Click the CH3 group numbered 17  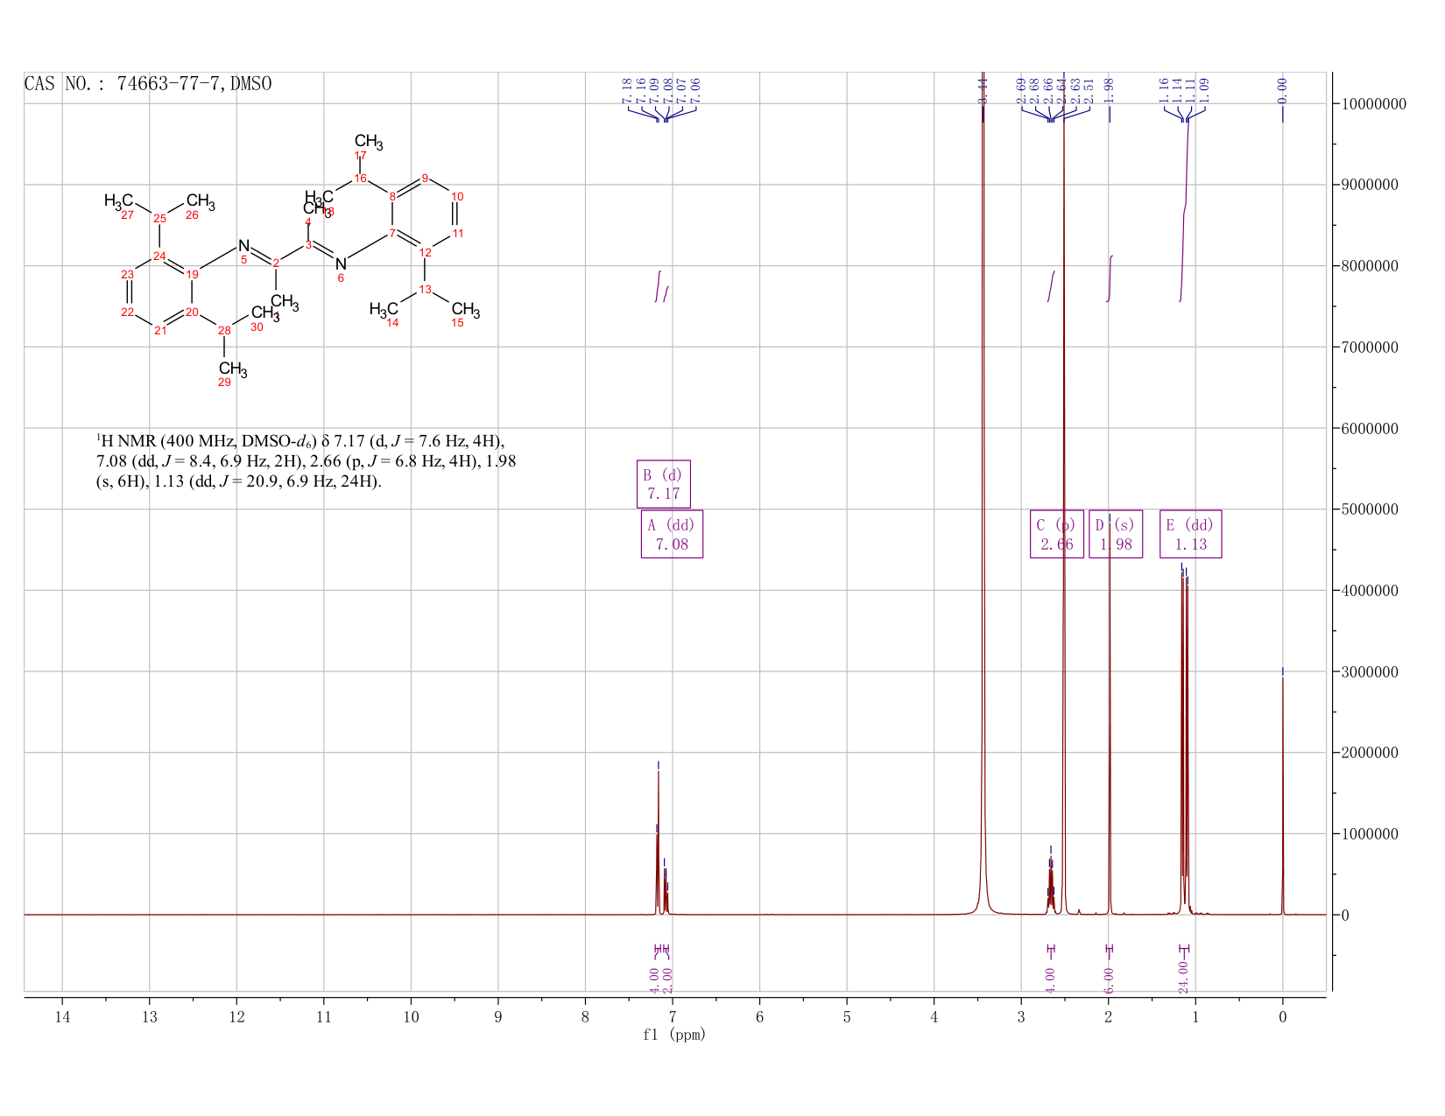pos(368,142)
